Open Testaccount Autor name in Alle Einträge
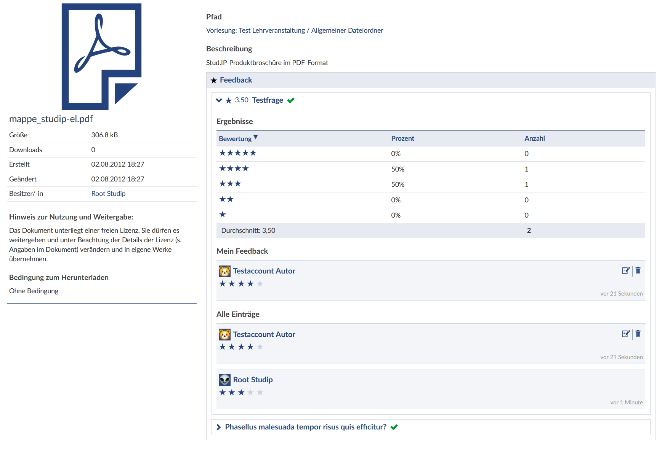This screenshot has height=450, width=662. click(264, 334)
